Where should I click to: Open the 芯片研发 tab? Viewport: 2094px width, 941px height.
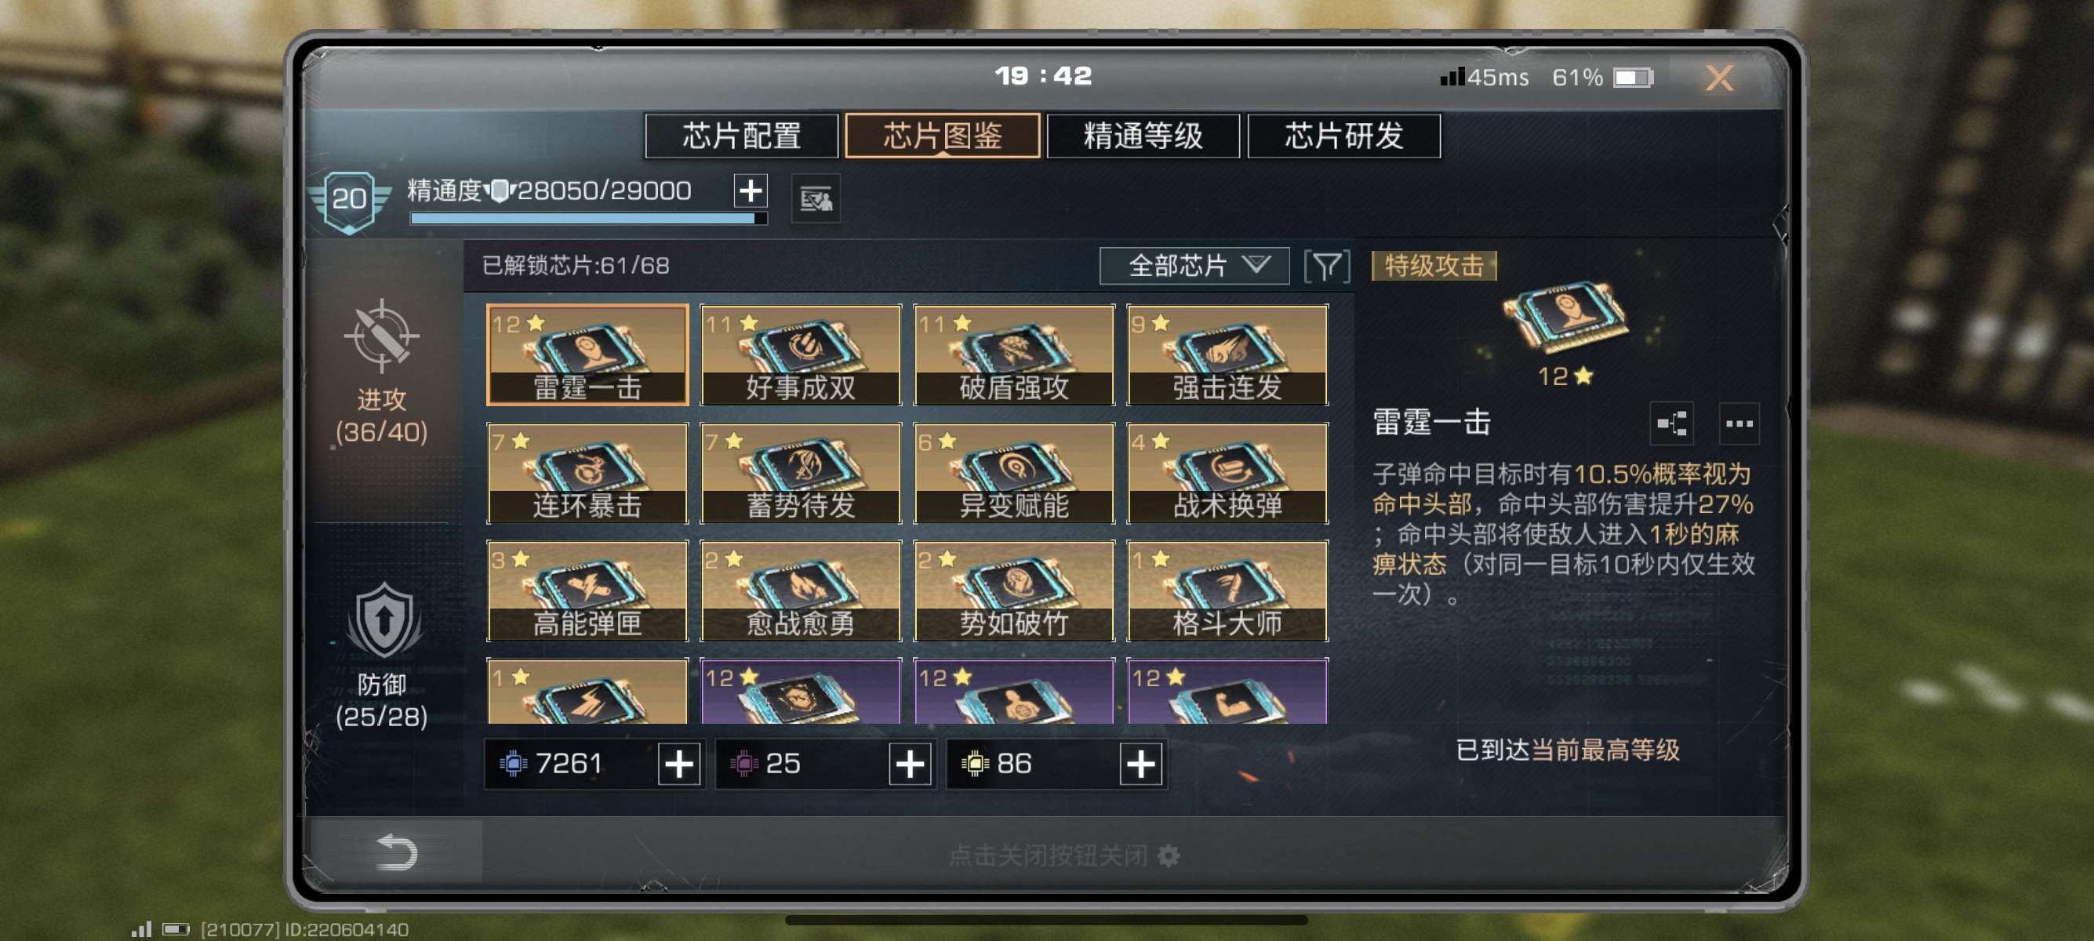pyautogui.click(x=1343, y=136)
